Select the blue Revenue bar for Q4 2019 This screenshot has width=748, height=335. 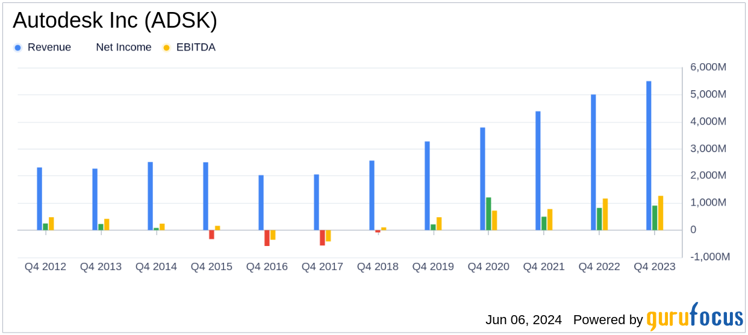[x=427, y=186]
